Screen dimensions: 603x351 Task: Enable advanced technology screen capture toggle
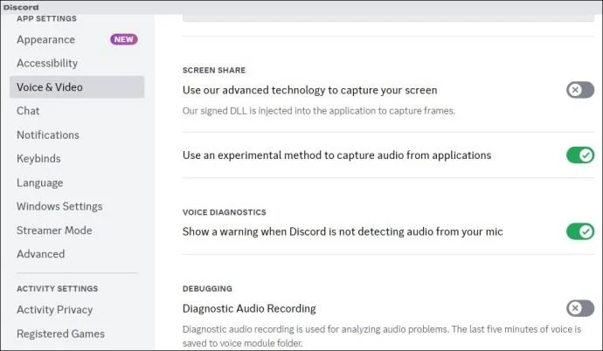[580, 90]
